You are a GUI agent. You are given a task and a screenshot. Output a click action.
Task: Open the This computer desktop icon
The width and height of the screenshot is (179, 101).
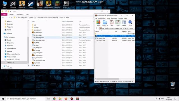4,5
